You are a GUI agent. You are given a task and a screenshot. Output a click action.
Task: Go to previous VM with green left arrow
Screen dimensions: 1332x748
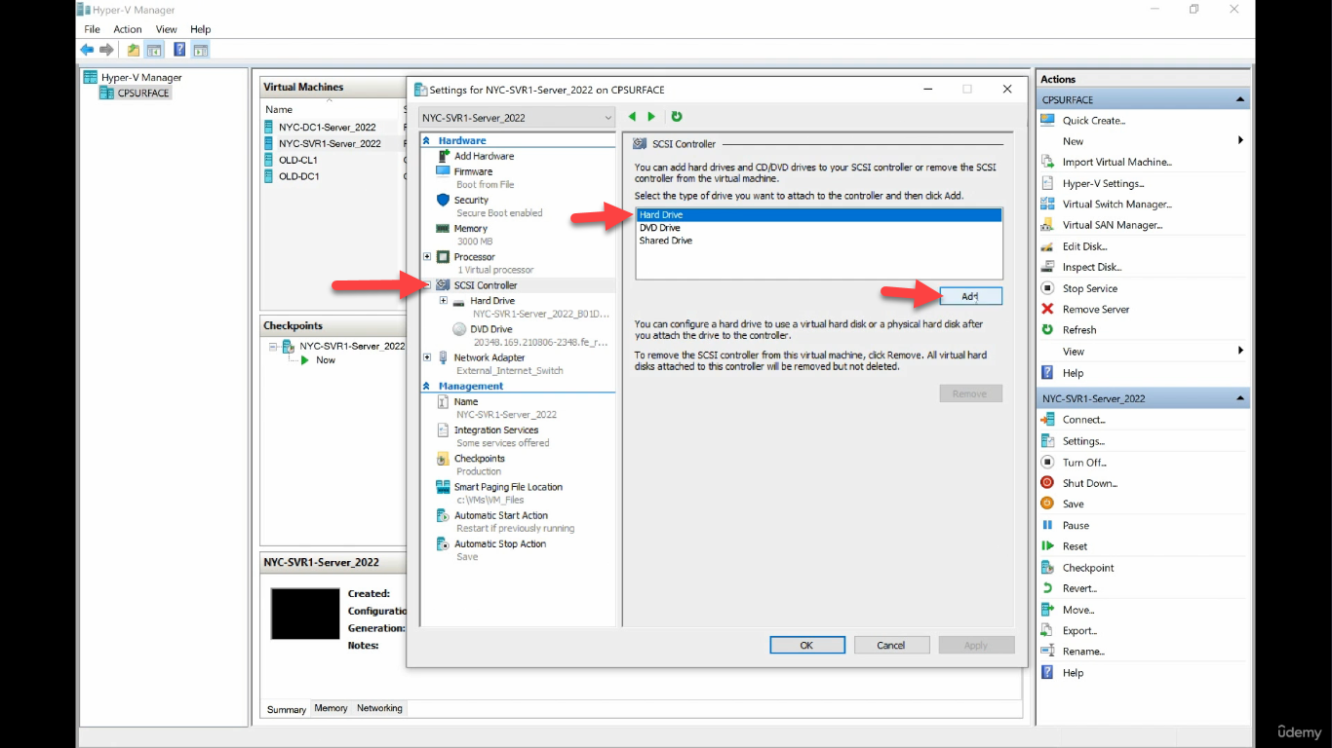pyautogui.click(x=632, y=117)
